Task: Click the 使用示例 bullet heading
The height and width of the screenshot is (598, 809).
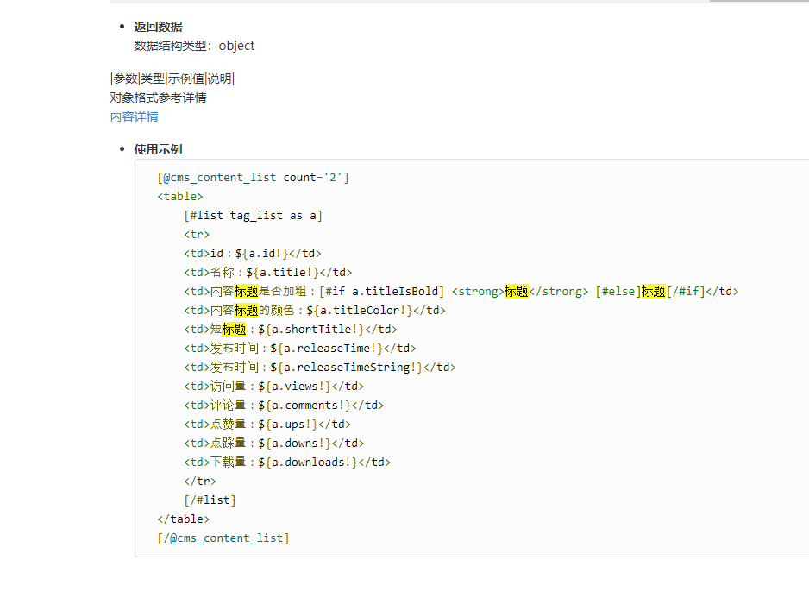Action: coord(158,149)
